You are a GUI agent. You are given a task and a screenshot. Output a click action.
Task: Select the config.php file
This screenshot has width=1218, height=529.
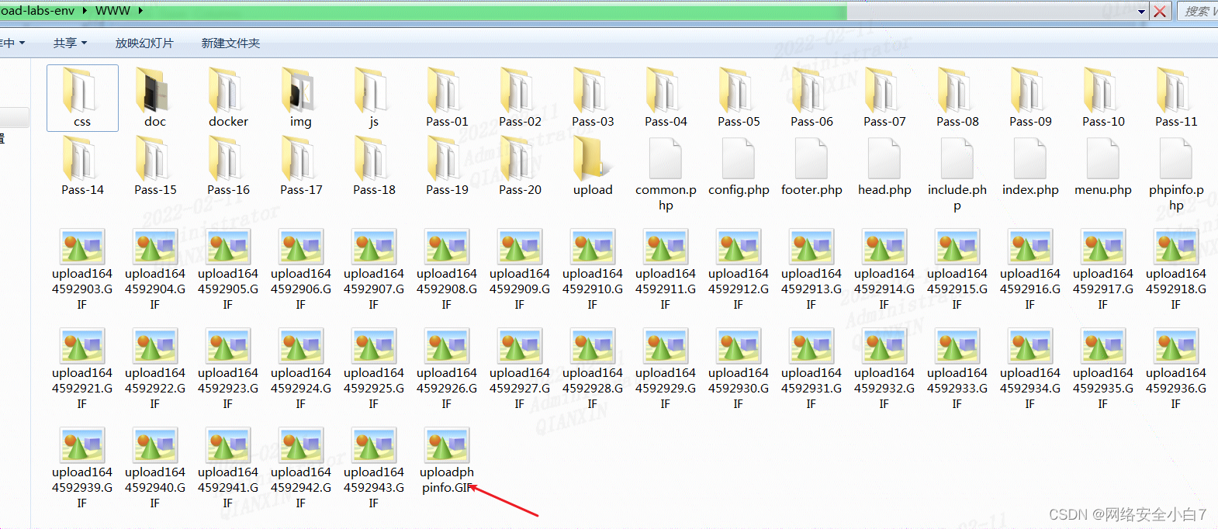click(x=739, y=166)
